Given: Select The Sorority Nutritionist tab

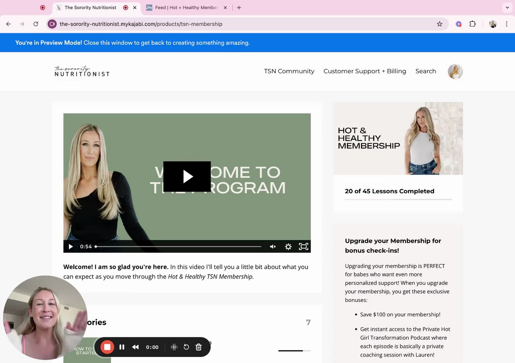Looking at the screenshot, I should (91, 8).
